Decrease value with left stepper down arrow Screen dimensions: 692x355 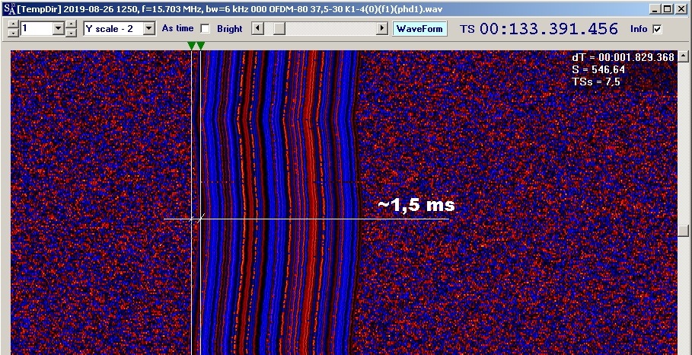pos(13,33)
